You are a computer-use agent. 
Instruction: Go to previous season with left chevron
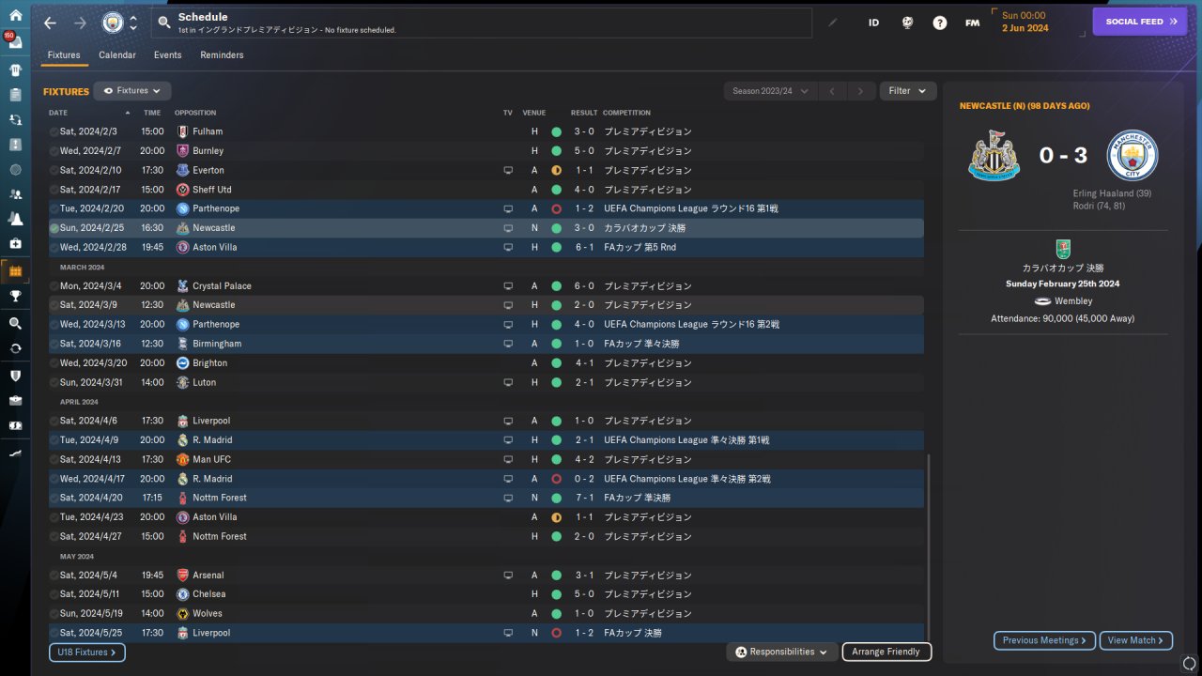pos(832,91)
